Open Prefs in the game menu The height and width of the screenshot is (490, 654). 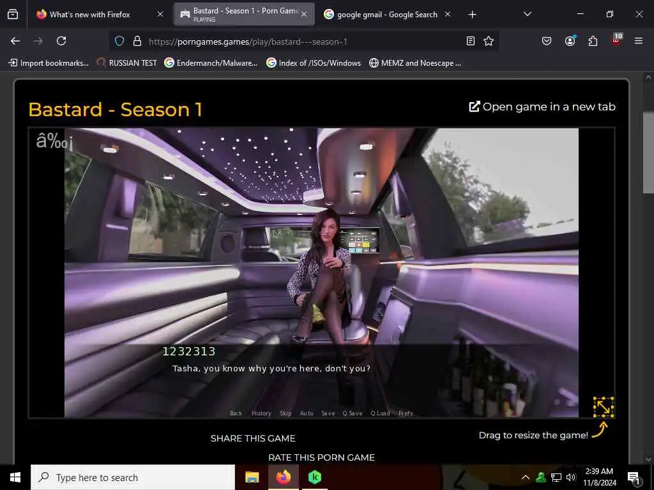pos(406,413)
